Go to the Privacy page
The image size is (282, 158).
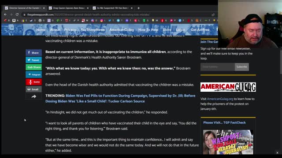[70, 30]
